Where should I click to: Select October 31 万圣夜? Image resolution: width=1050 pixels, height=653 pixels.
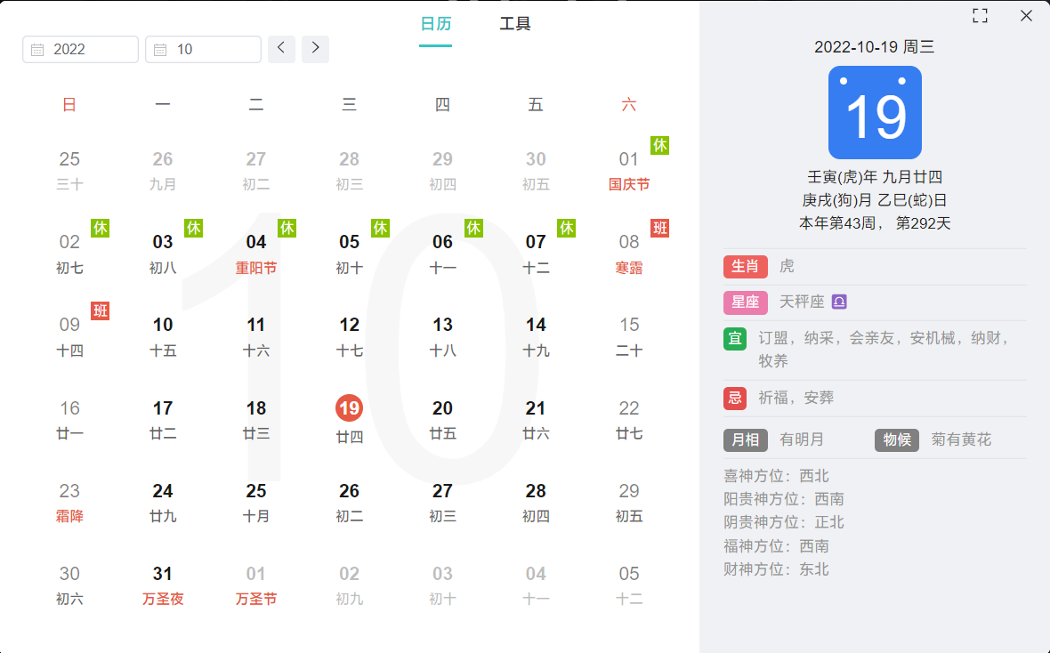tap(163, 585)
